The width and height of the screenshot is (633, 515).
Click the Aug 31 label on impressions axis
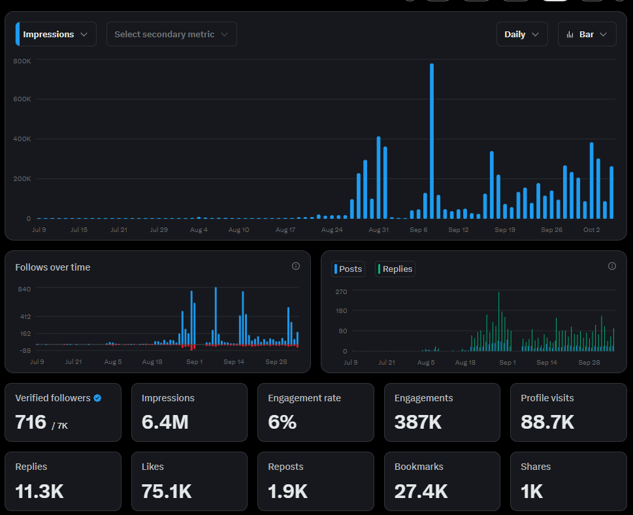coord(378,230)
